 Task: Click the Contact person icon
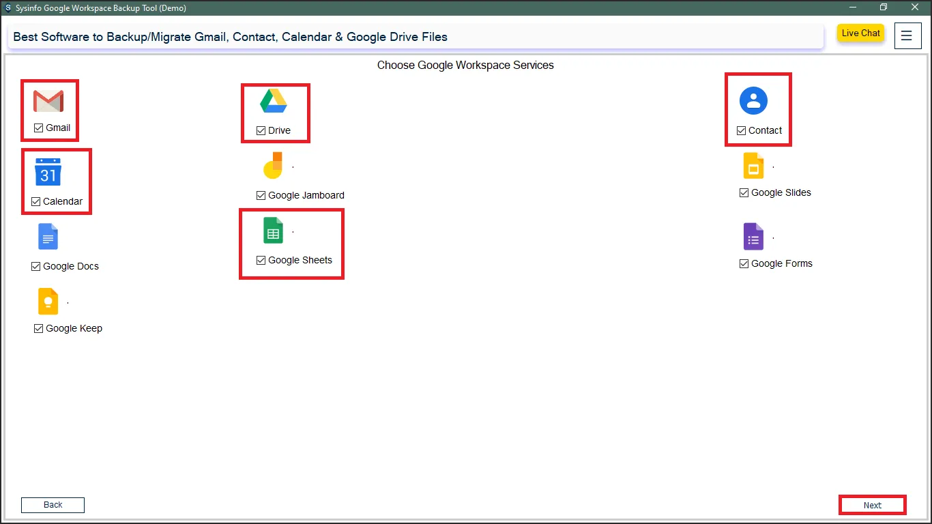pyautogui.click(x=753, y=100)
